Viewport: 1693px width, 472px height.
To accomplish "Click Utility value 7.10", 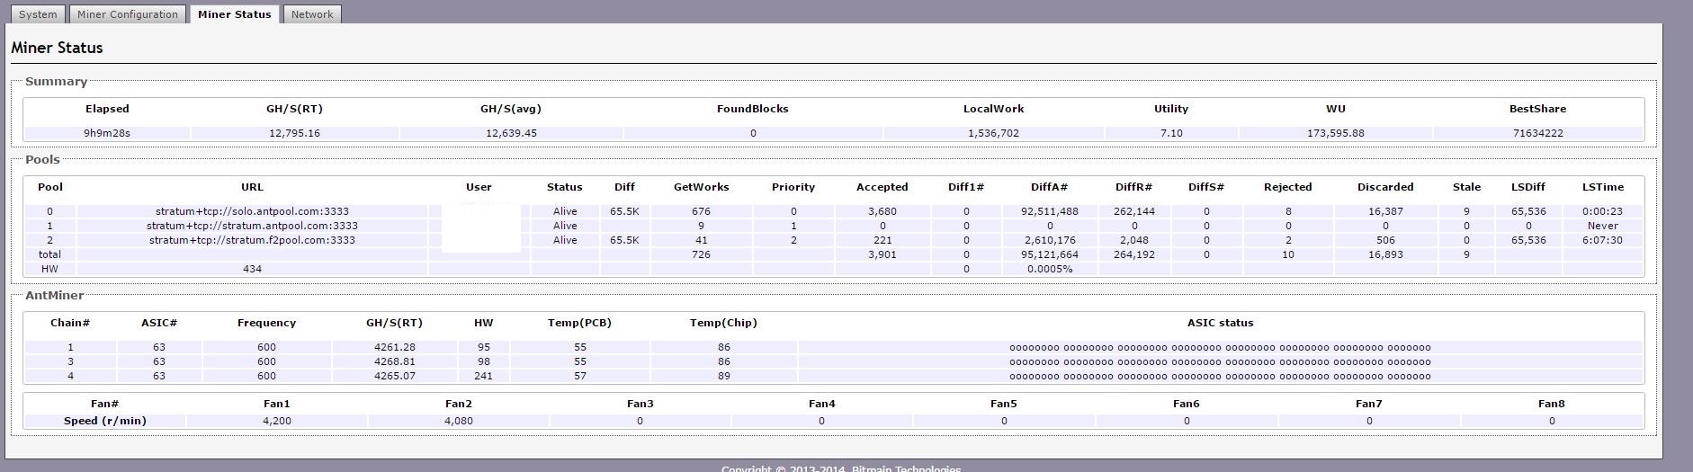I will (1171, 133).
